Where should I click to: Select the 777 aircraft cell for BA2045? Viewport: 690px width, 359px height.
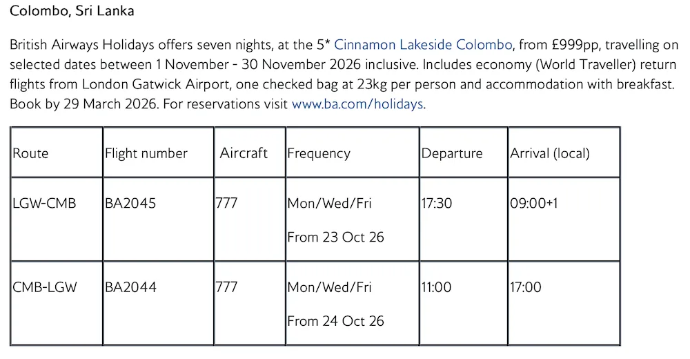pos(227,204)
